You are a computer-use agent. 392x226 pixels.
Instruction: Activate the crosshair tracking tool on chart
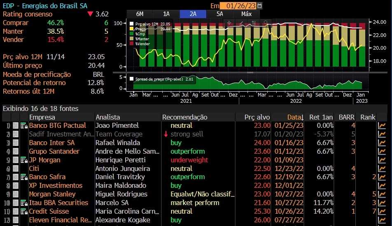click(x=229, y=23)
